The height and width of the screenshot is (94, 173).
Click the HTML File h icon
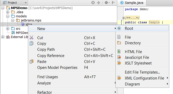click(119, 52)
